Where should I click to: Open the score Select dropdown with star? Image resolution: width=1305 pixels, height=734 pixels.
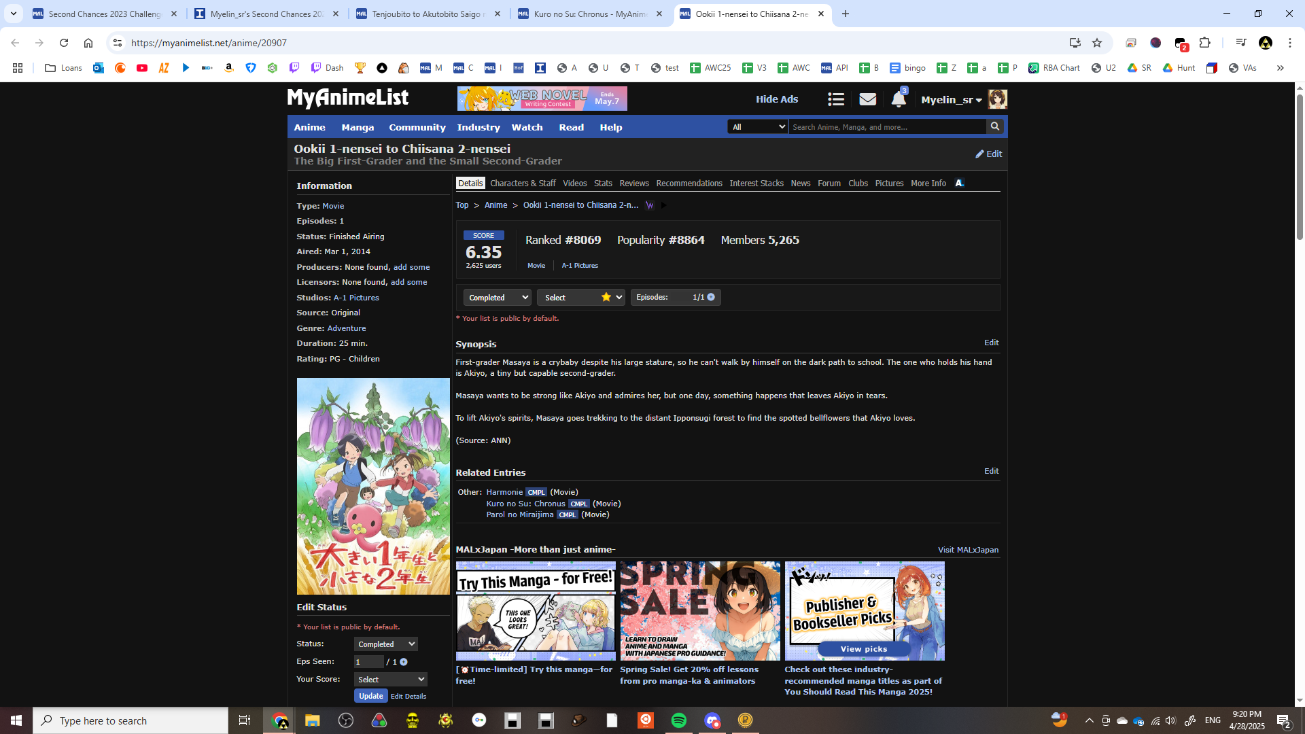click(x=581, y=298)
